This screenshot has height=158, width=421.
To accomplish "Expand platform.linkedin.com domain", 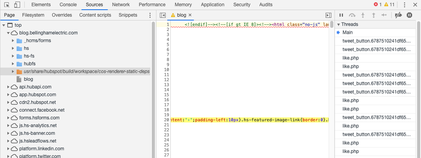I will (8, 149).
